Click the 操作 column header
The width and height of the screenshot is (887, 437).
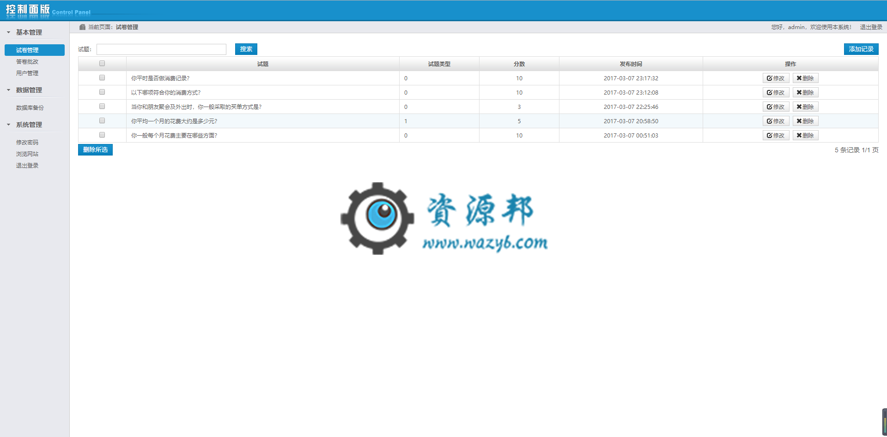[790, 64]
